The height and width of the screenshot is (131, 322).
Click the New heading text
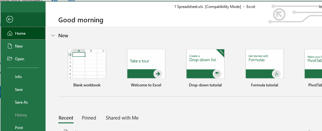pyautogui.click(x=63, y=36)
